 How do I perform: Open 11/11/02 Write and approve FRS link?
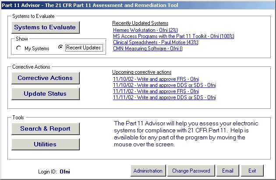click(156, 91)
